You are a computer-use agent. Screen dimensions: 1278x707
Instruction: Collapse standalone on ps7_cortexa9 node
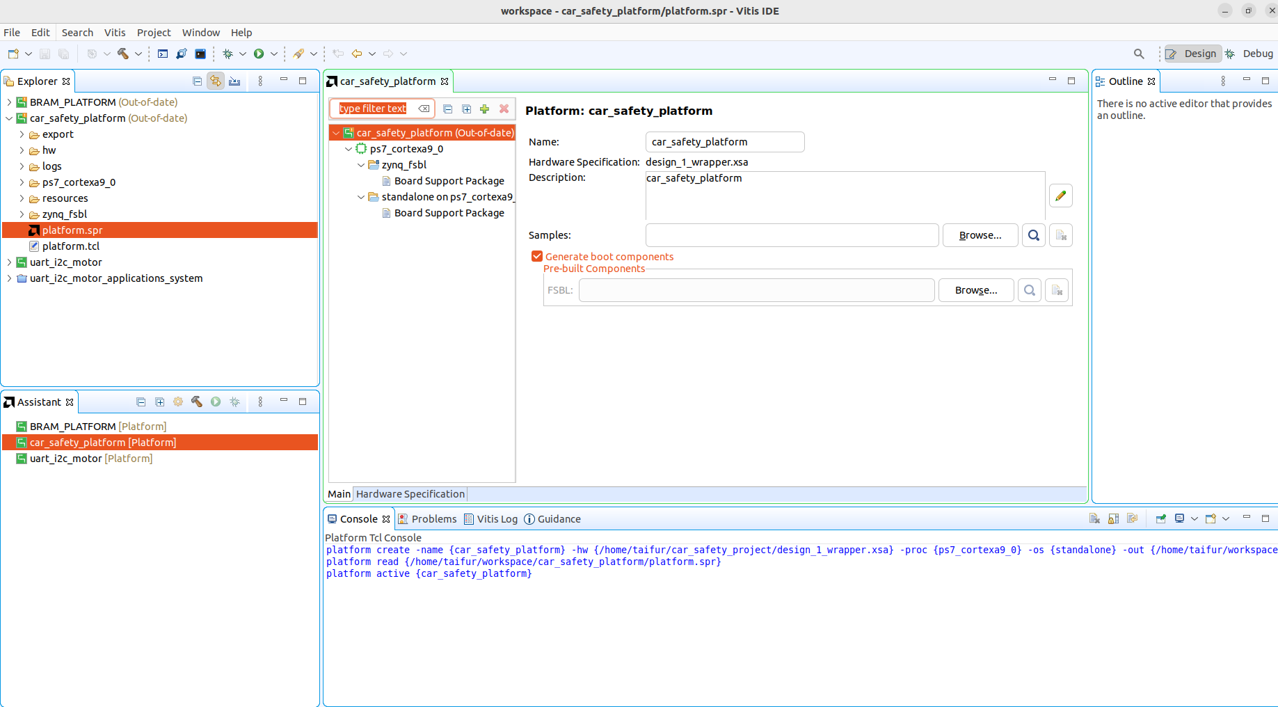(361, 197)
